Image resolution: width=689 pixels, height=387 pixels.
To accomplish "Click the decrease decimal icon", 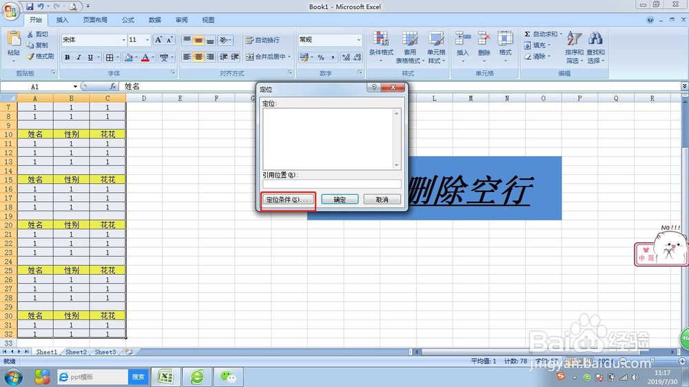I will point(357,57).
